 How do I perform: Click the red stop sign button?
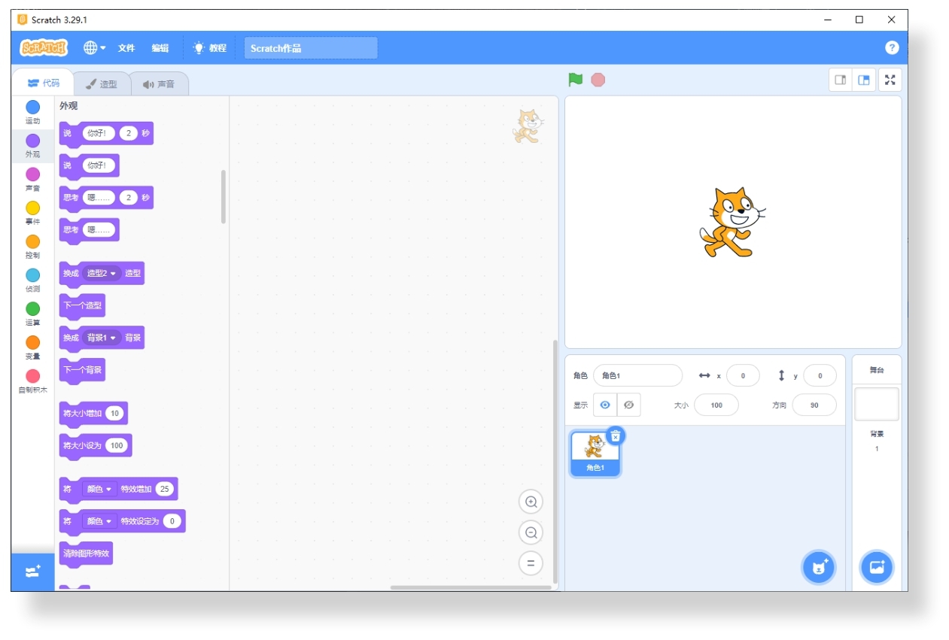point(598,80)
